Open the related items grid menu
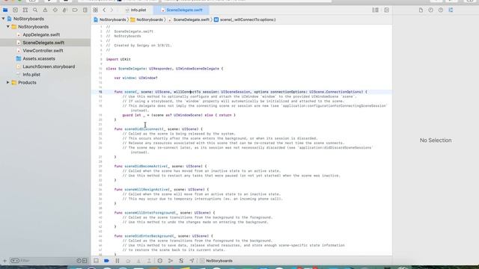Screen dimensions: 479x269 click(x=95, y=10)
